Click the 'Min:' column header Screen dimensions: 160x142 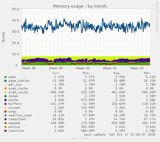[x=87, y=73]
